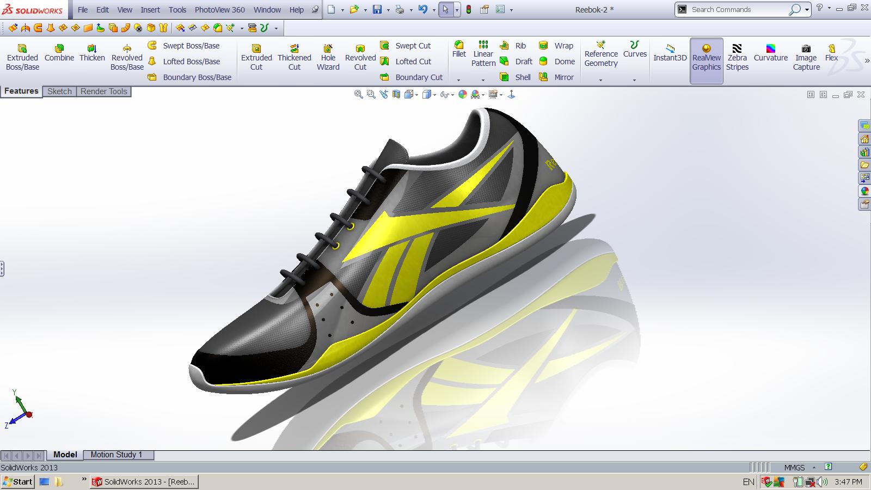Click the volume speaker tray icon
The image size is (871, 490).
click(x=821, y=482)
